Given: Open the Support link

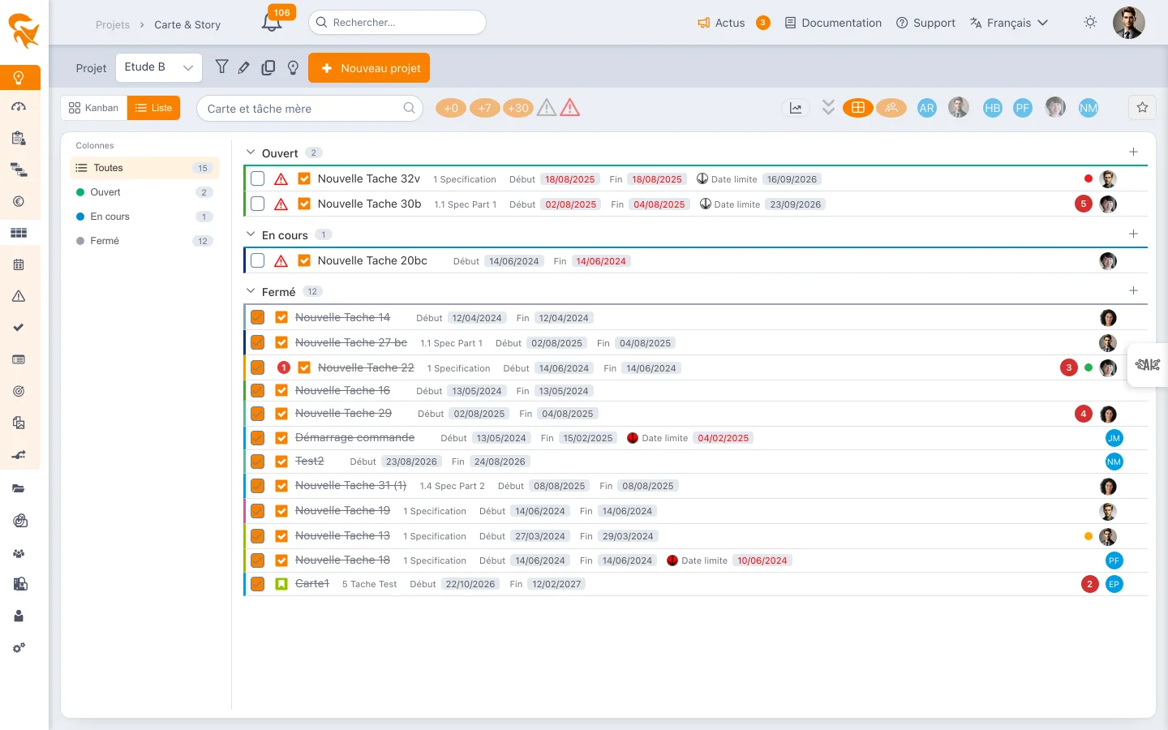Looking at the screenshot, I should pyautogui.click(x=925, y=23).
